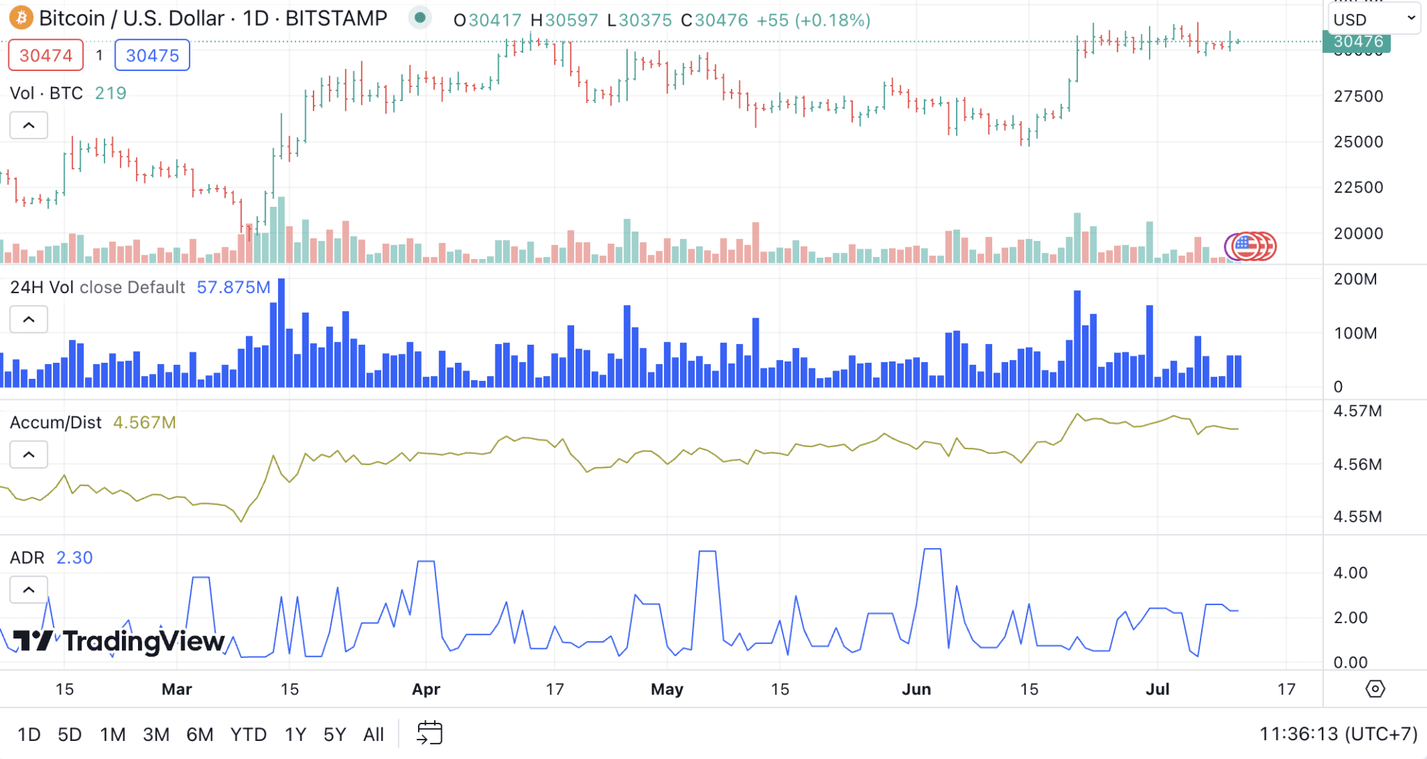Click the 2.00 ADR scale label
Screen dimensions: 1427x759
point(1350,618)
